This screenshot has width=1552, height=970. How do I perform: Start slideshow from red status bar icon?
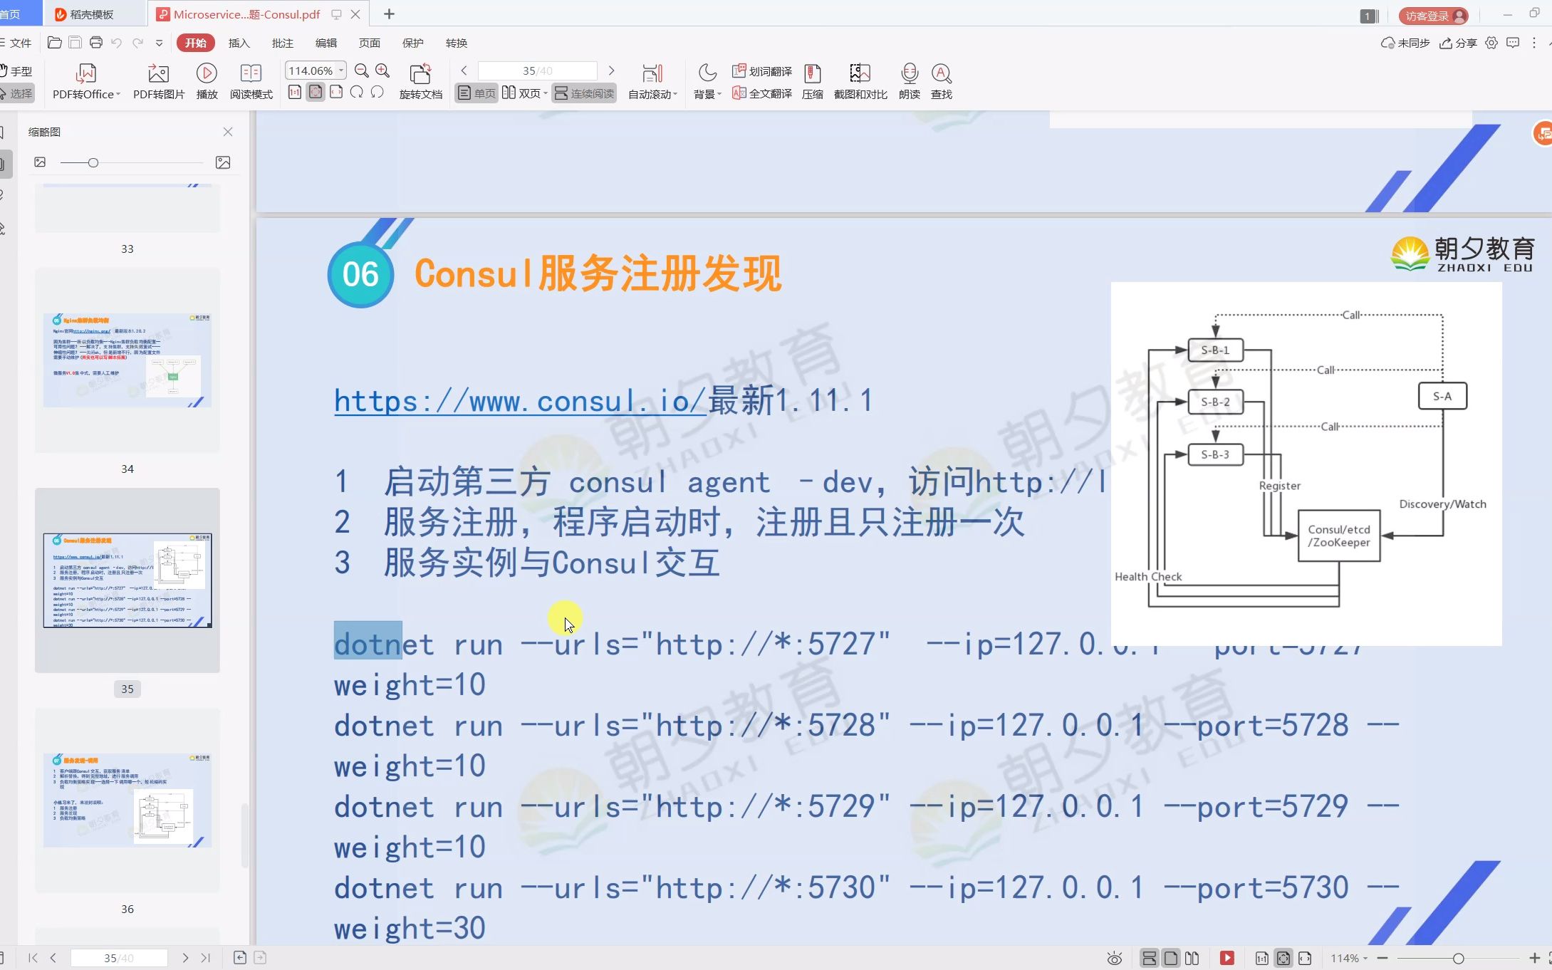(1227, 958)
